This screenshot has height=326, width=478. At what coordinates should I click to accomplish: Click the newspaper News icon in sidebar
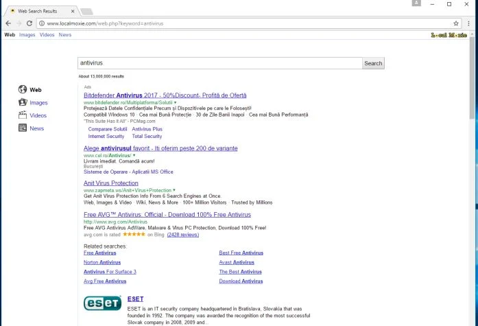pyautogui.click(x=23, y=128)
